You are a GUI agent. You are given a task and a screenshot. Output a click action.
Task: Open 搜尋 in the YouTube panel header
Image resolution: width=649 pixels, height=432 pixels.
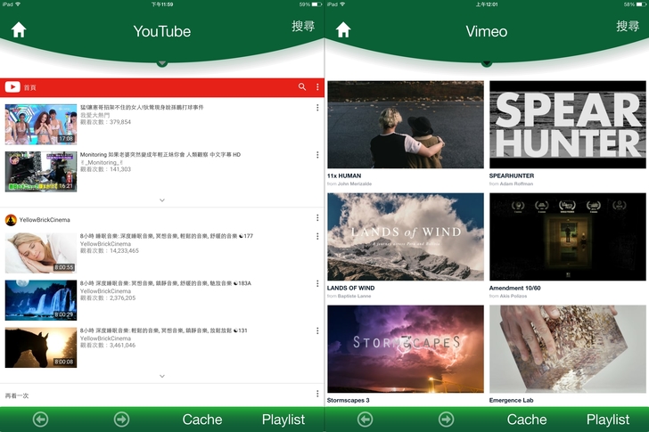pyautogui.click(x=303, y=26)
